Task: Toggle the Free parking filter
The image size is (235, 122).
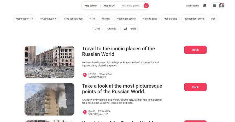Action: pyautogui.click(x=171, y=19)
